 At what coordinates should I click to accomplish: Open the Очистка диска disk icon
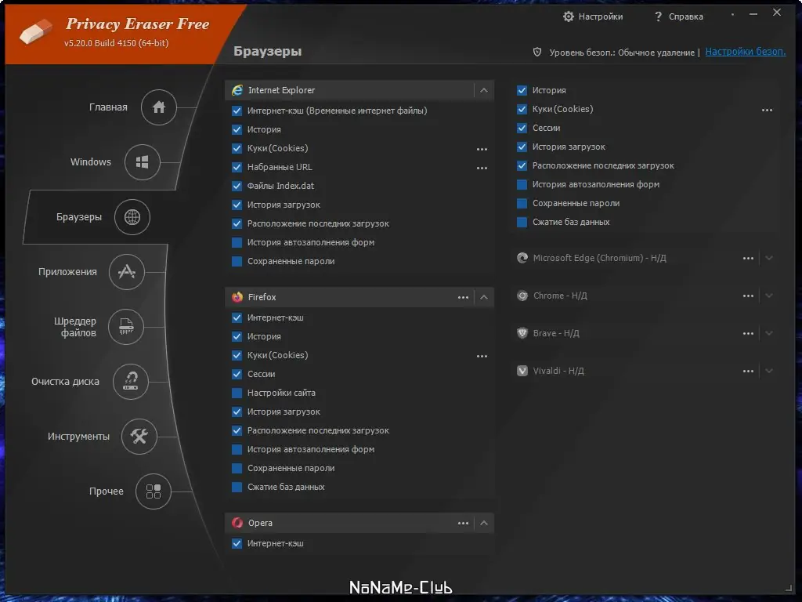131,382
